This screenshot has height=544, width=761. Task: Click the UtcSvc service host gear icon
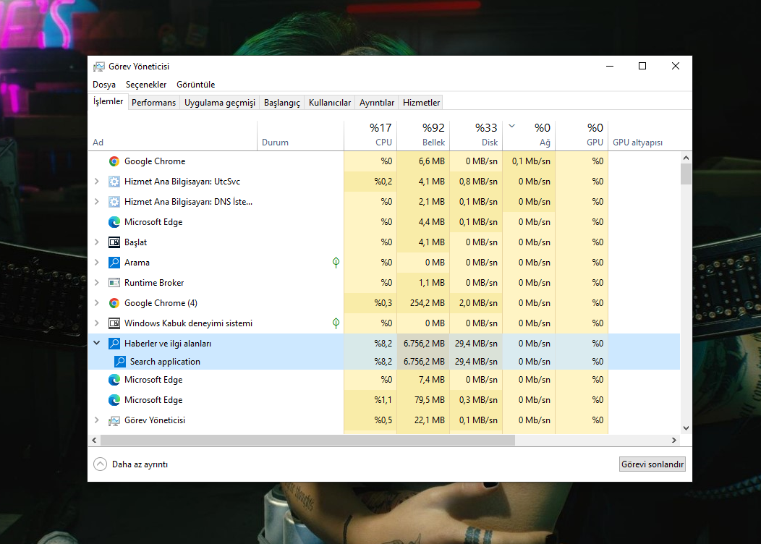click(x=114, y=182)
